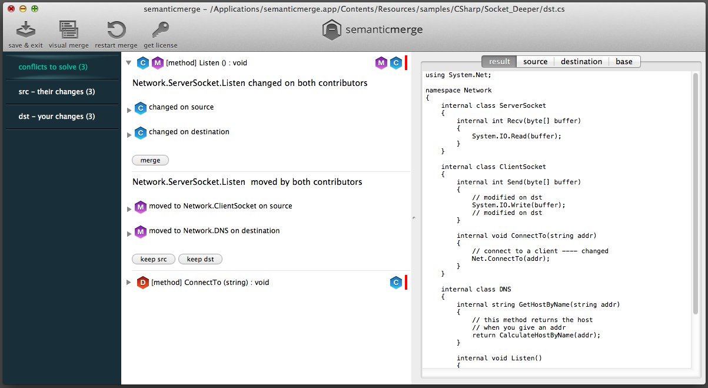The height and width of the screenshot is (388, 708).
Task: Select src - their changes (3)
Action: [62, 92]
